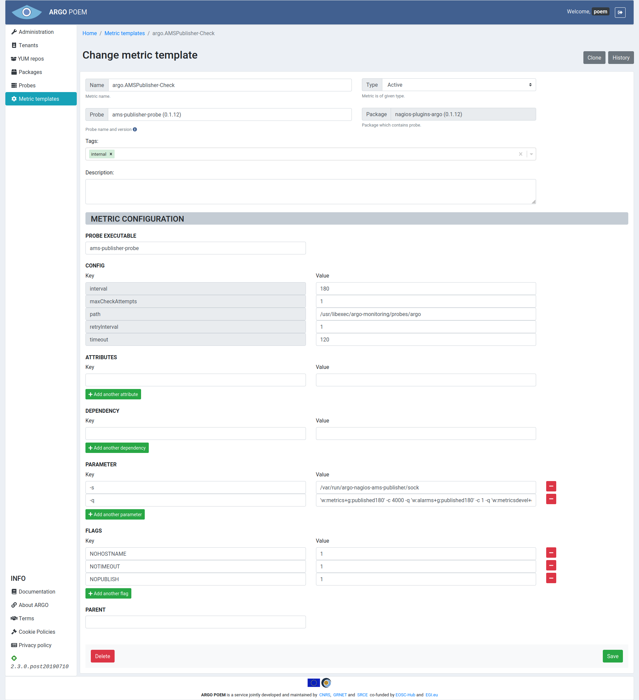This screenshot has height=700, width=639.
Task: Edit the NOPUBLISH flag value field
Action: point(426,579)
